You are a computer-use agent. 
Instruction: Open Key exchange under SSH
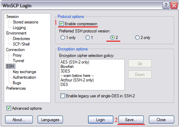point(25,72)
